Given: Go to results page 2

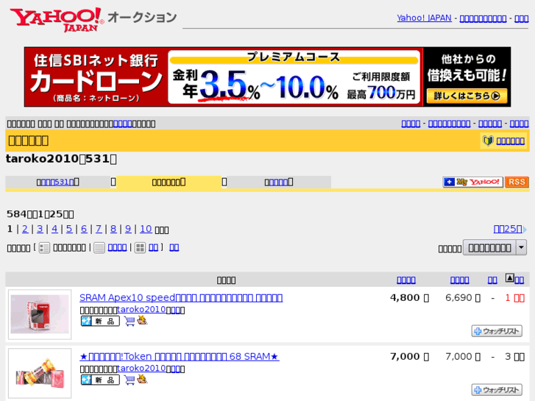Looking at the screenshot, I should 25,229.
